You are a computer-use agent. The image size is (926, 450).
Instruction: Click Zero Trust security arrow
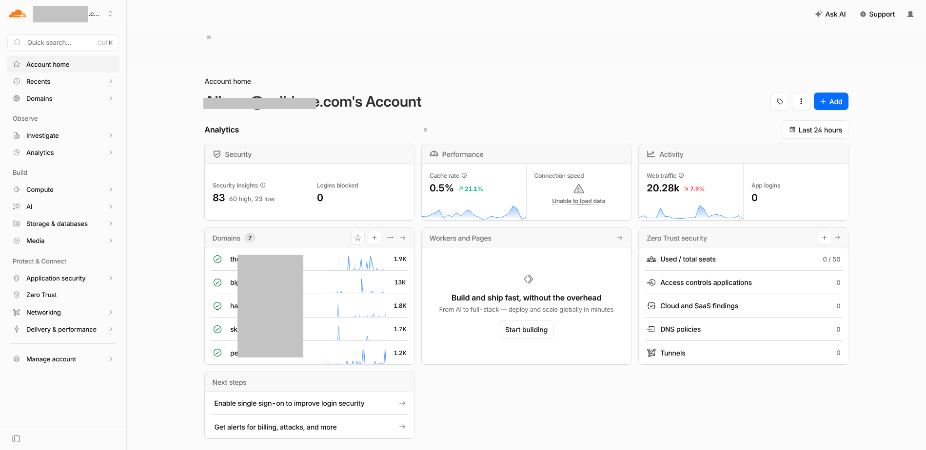(837, 238)
